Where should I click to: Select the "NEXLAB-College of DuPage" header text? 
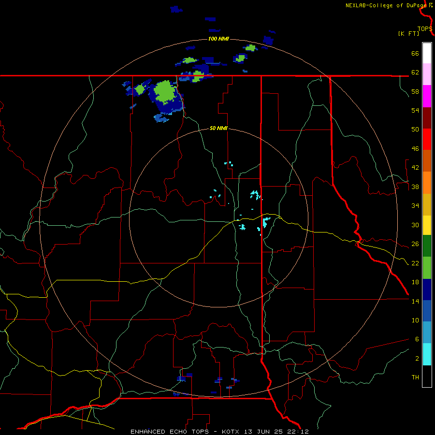pos(386,5)
